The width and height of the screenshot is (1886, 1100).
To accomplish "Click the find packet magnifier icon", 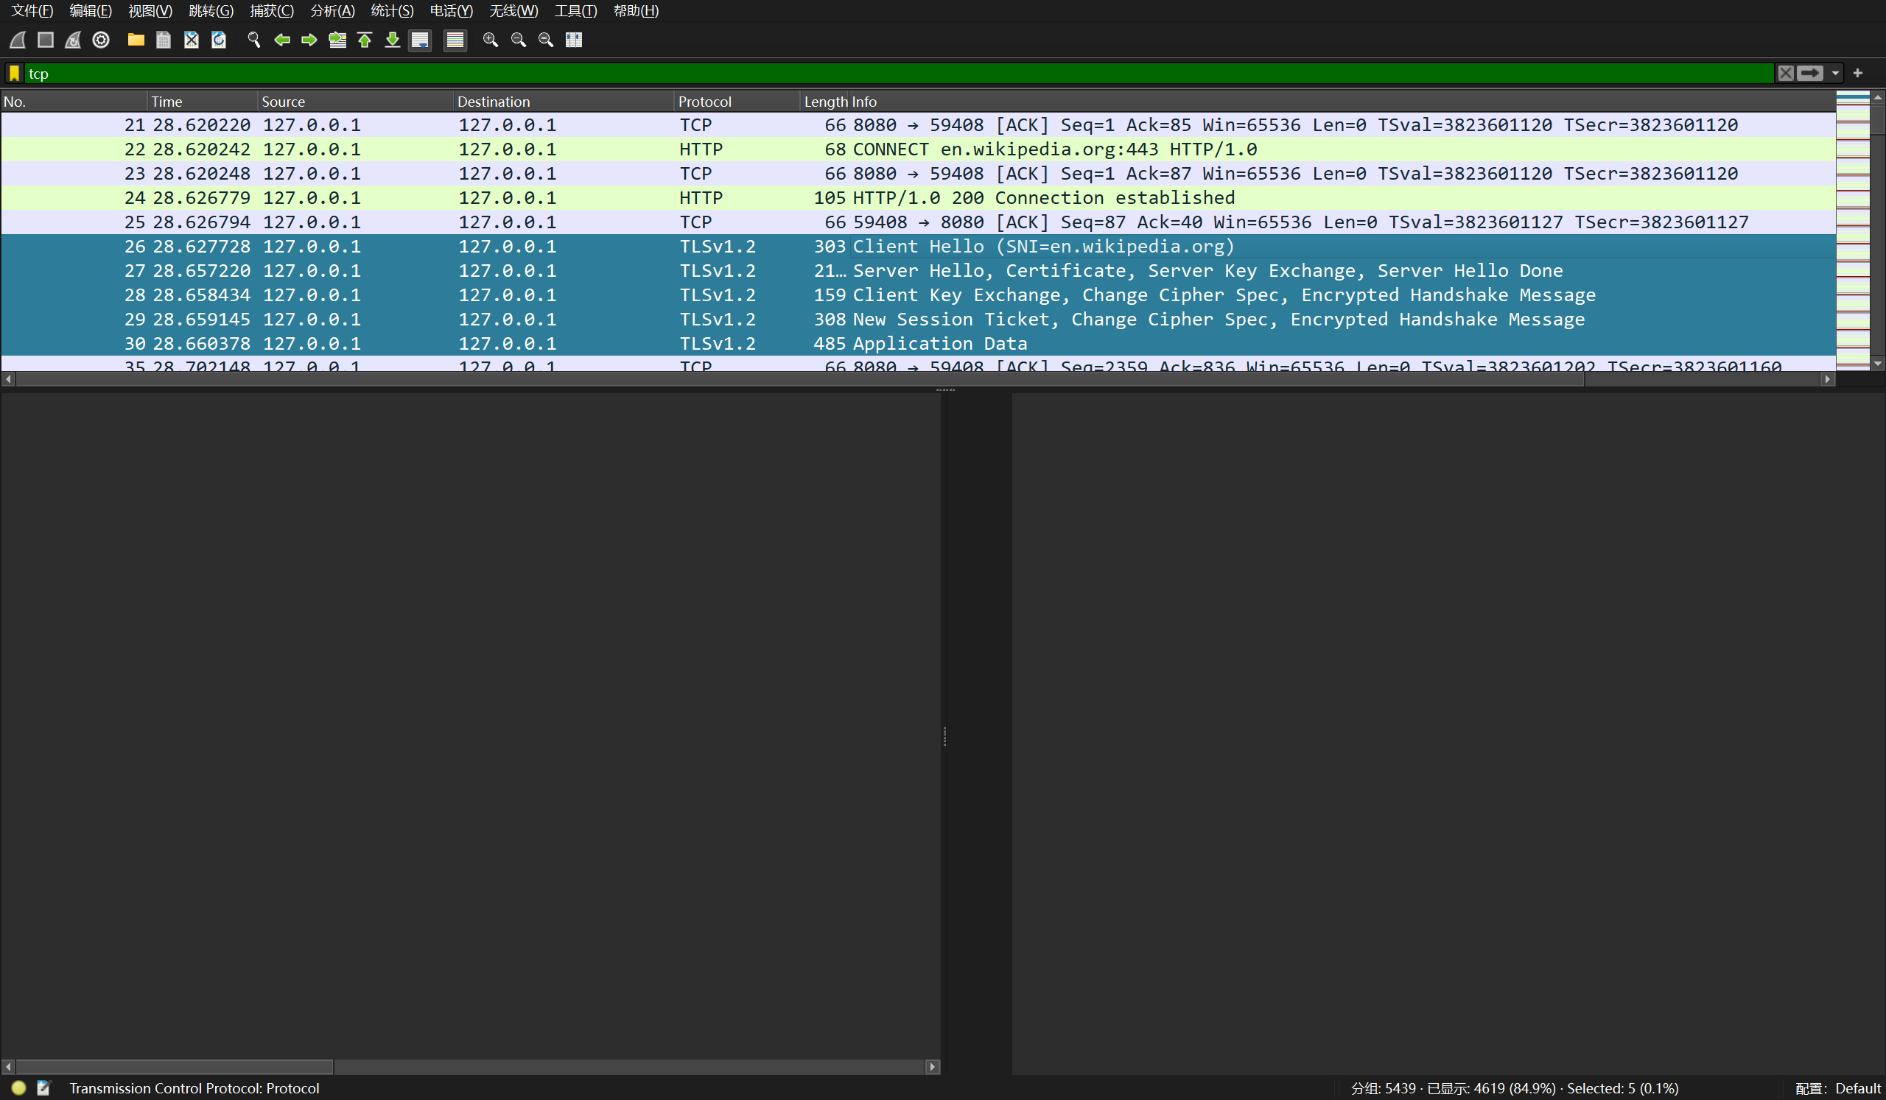I will (253, 40).
